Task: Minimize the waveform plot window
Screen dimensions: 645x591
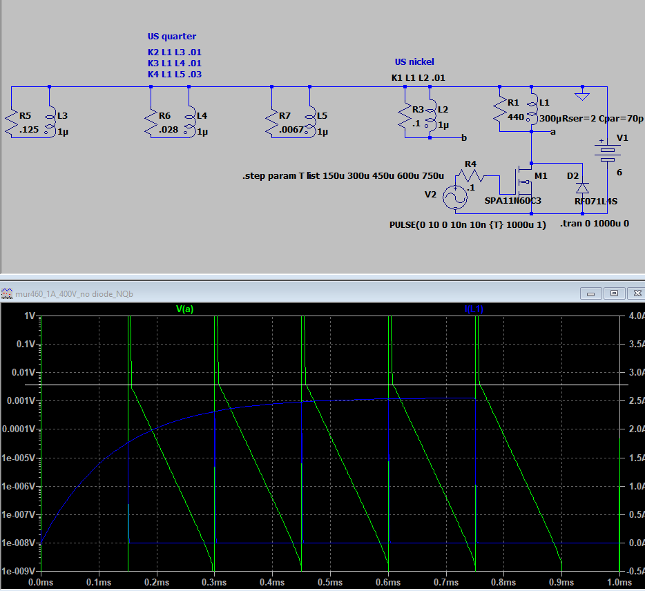Action: click(591, 293)
